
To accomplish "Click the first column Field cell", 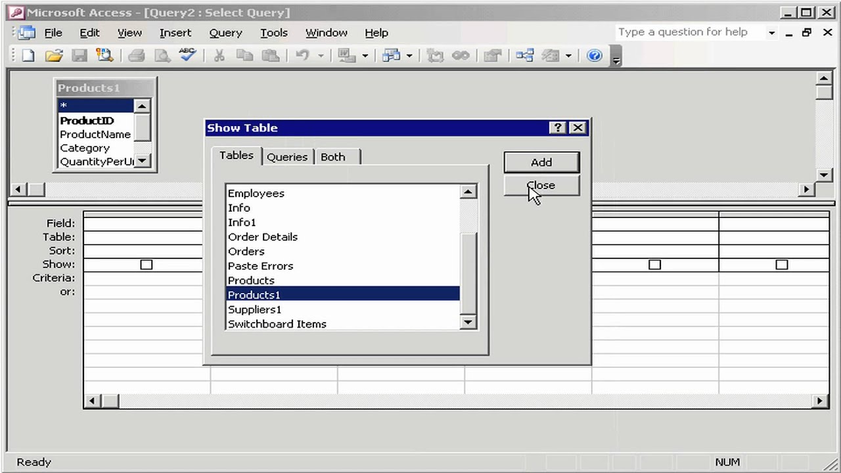I will coord(147,223).
